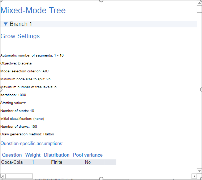The height and width of the screenshot is (180, 202).
Task: Select the Distribution column header
Action: 57,155
